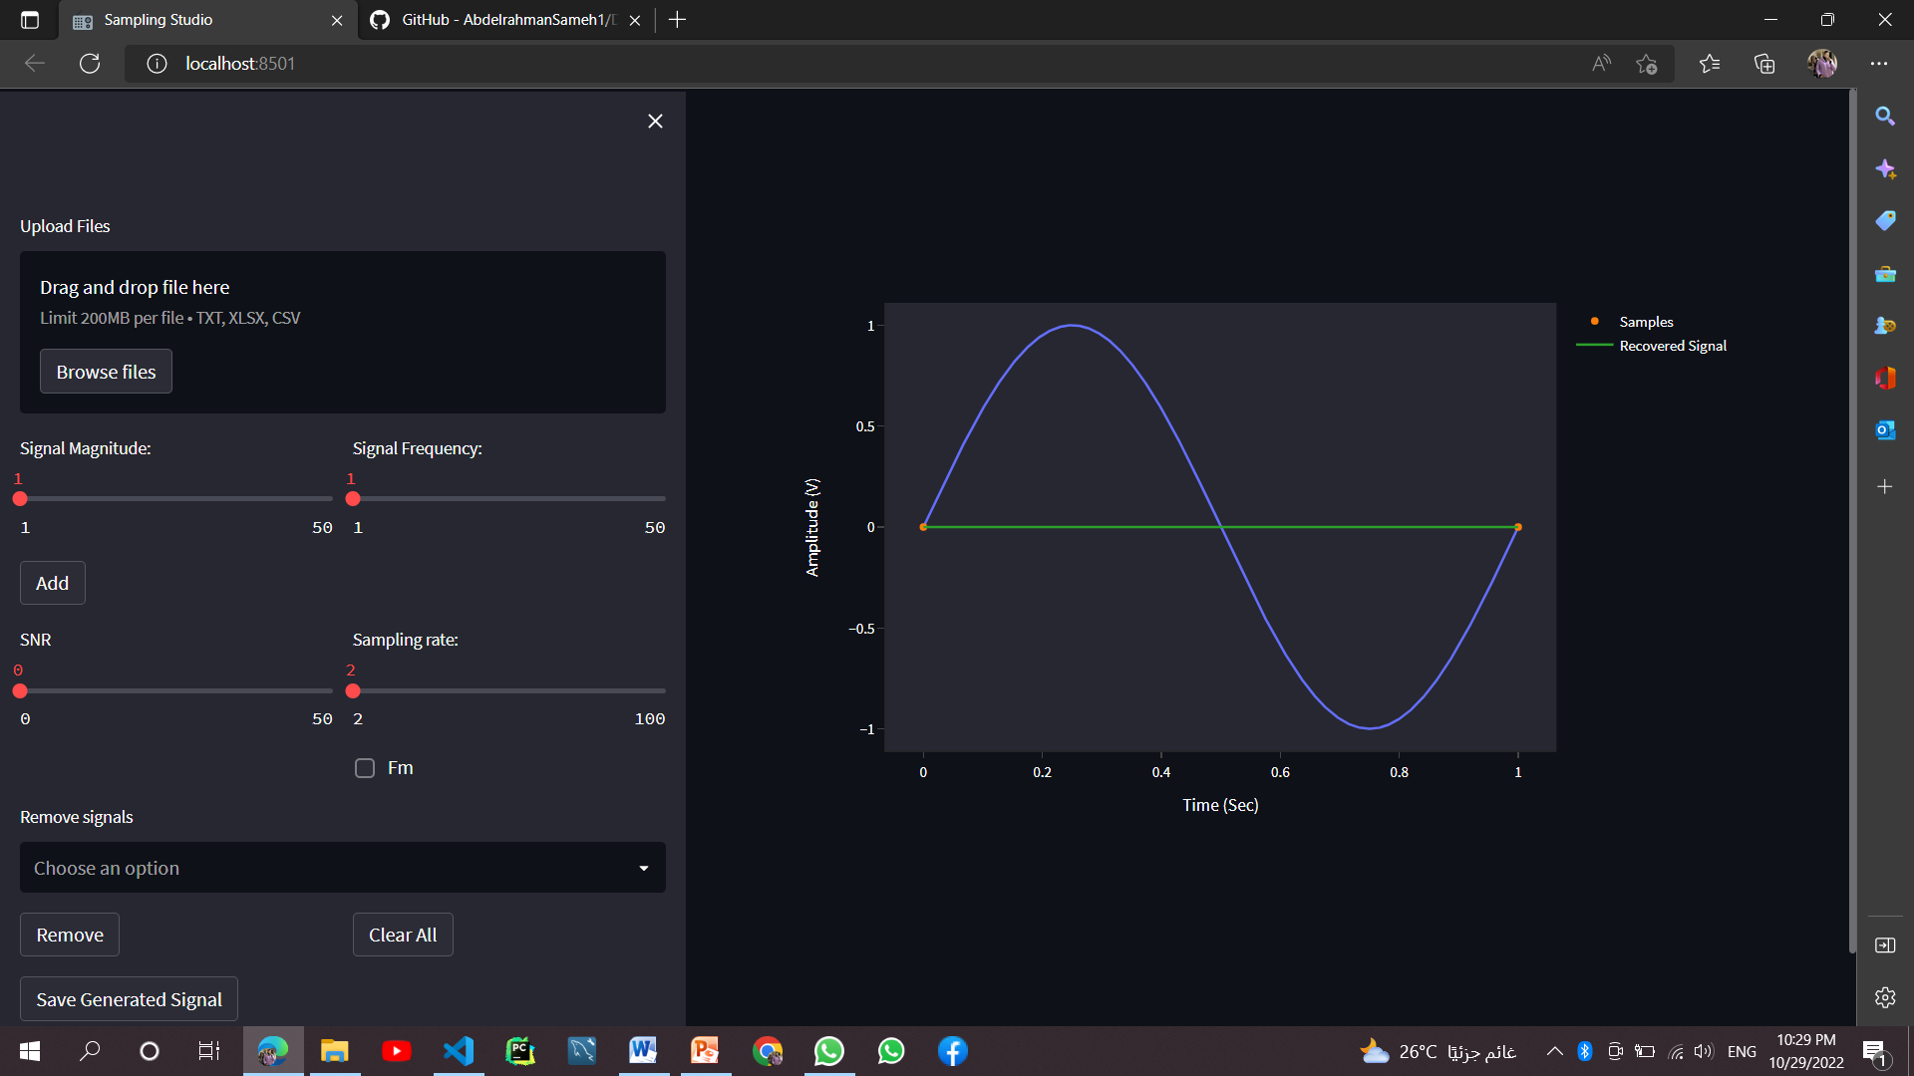Open Edge sidebar Games icon
Image resolution: width=1914 pixels, height=1076 pixels.
(1885, 326)
